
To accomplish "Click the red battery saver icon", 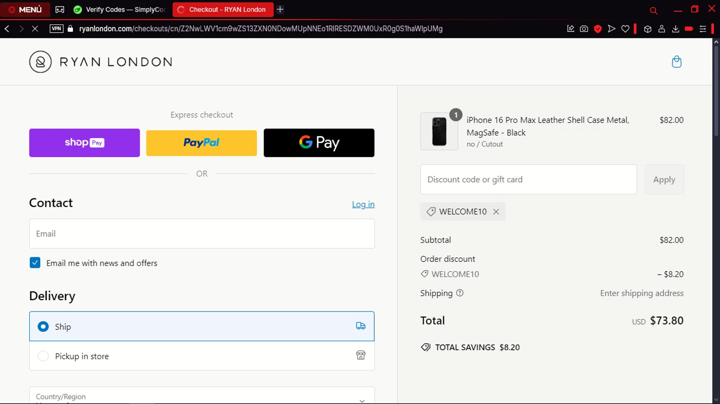I will coord(689,29).
